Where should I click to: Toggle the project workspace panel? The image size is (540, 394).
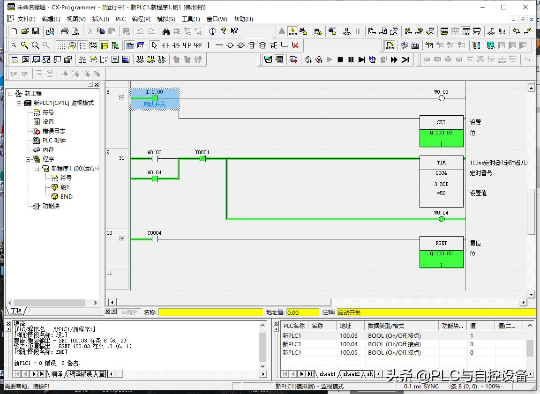click(x=14, y=59)
